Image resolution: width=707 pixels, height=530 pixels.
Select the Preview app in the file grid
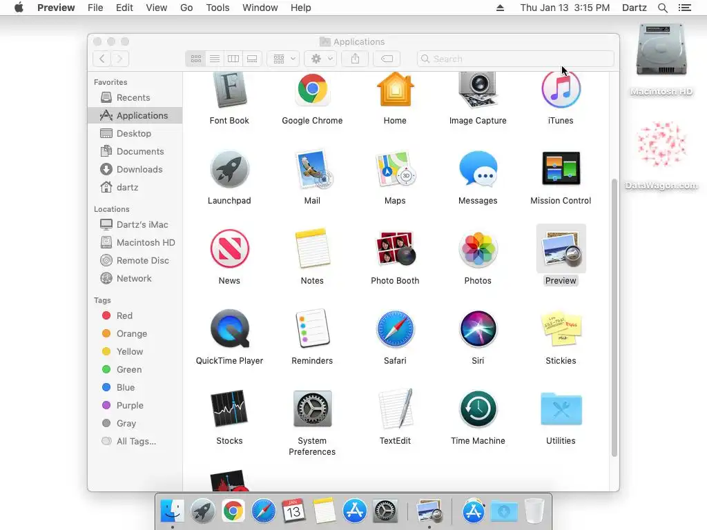(561, 248)
